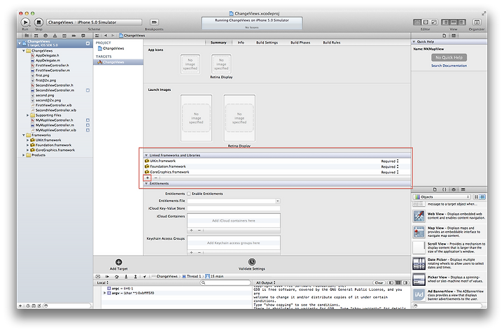504x332 pixels.
Task: Open the Breakpoint navigator
Action: [73, 36]
